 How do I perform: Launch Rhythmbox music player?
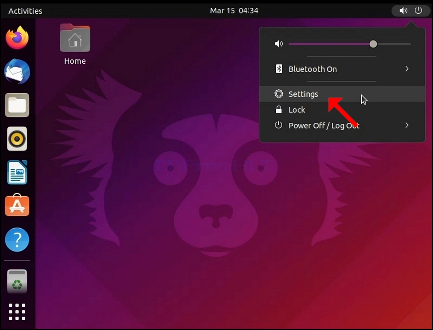click(17, 138)
